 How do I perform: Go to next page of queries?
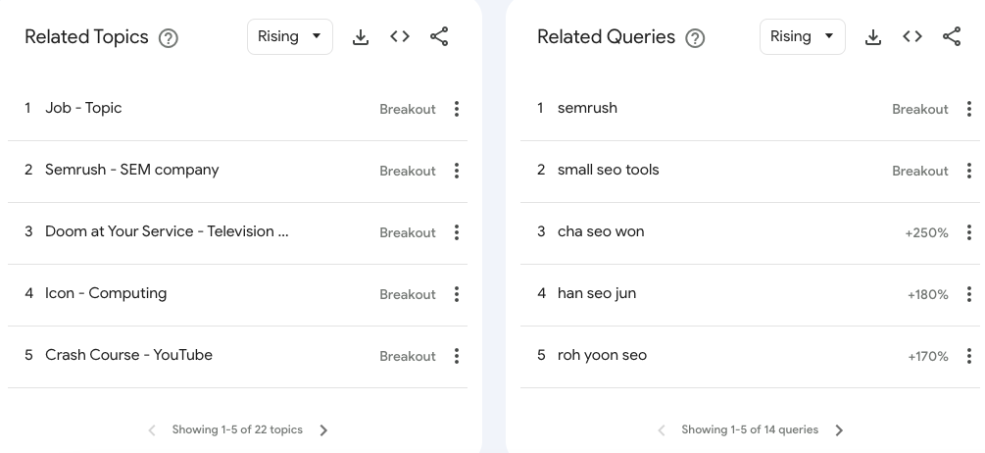(839, 430)
